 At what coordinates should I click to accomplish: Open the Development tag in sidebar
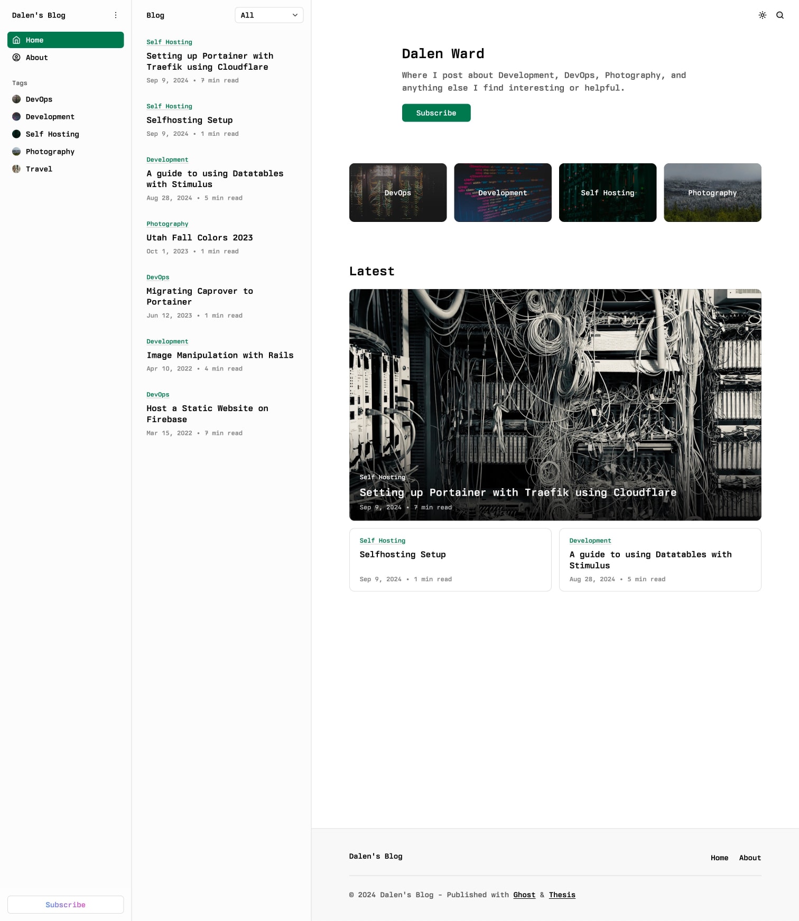(66, 117)
